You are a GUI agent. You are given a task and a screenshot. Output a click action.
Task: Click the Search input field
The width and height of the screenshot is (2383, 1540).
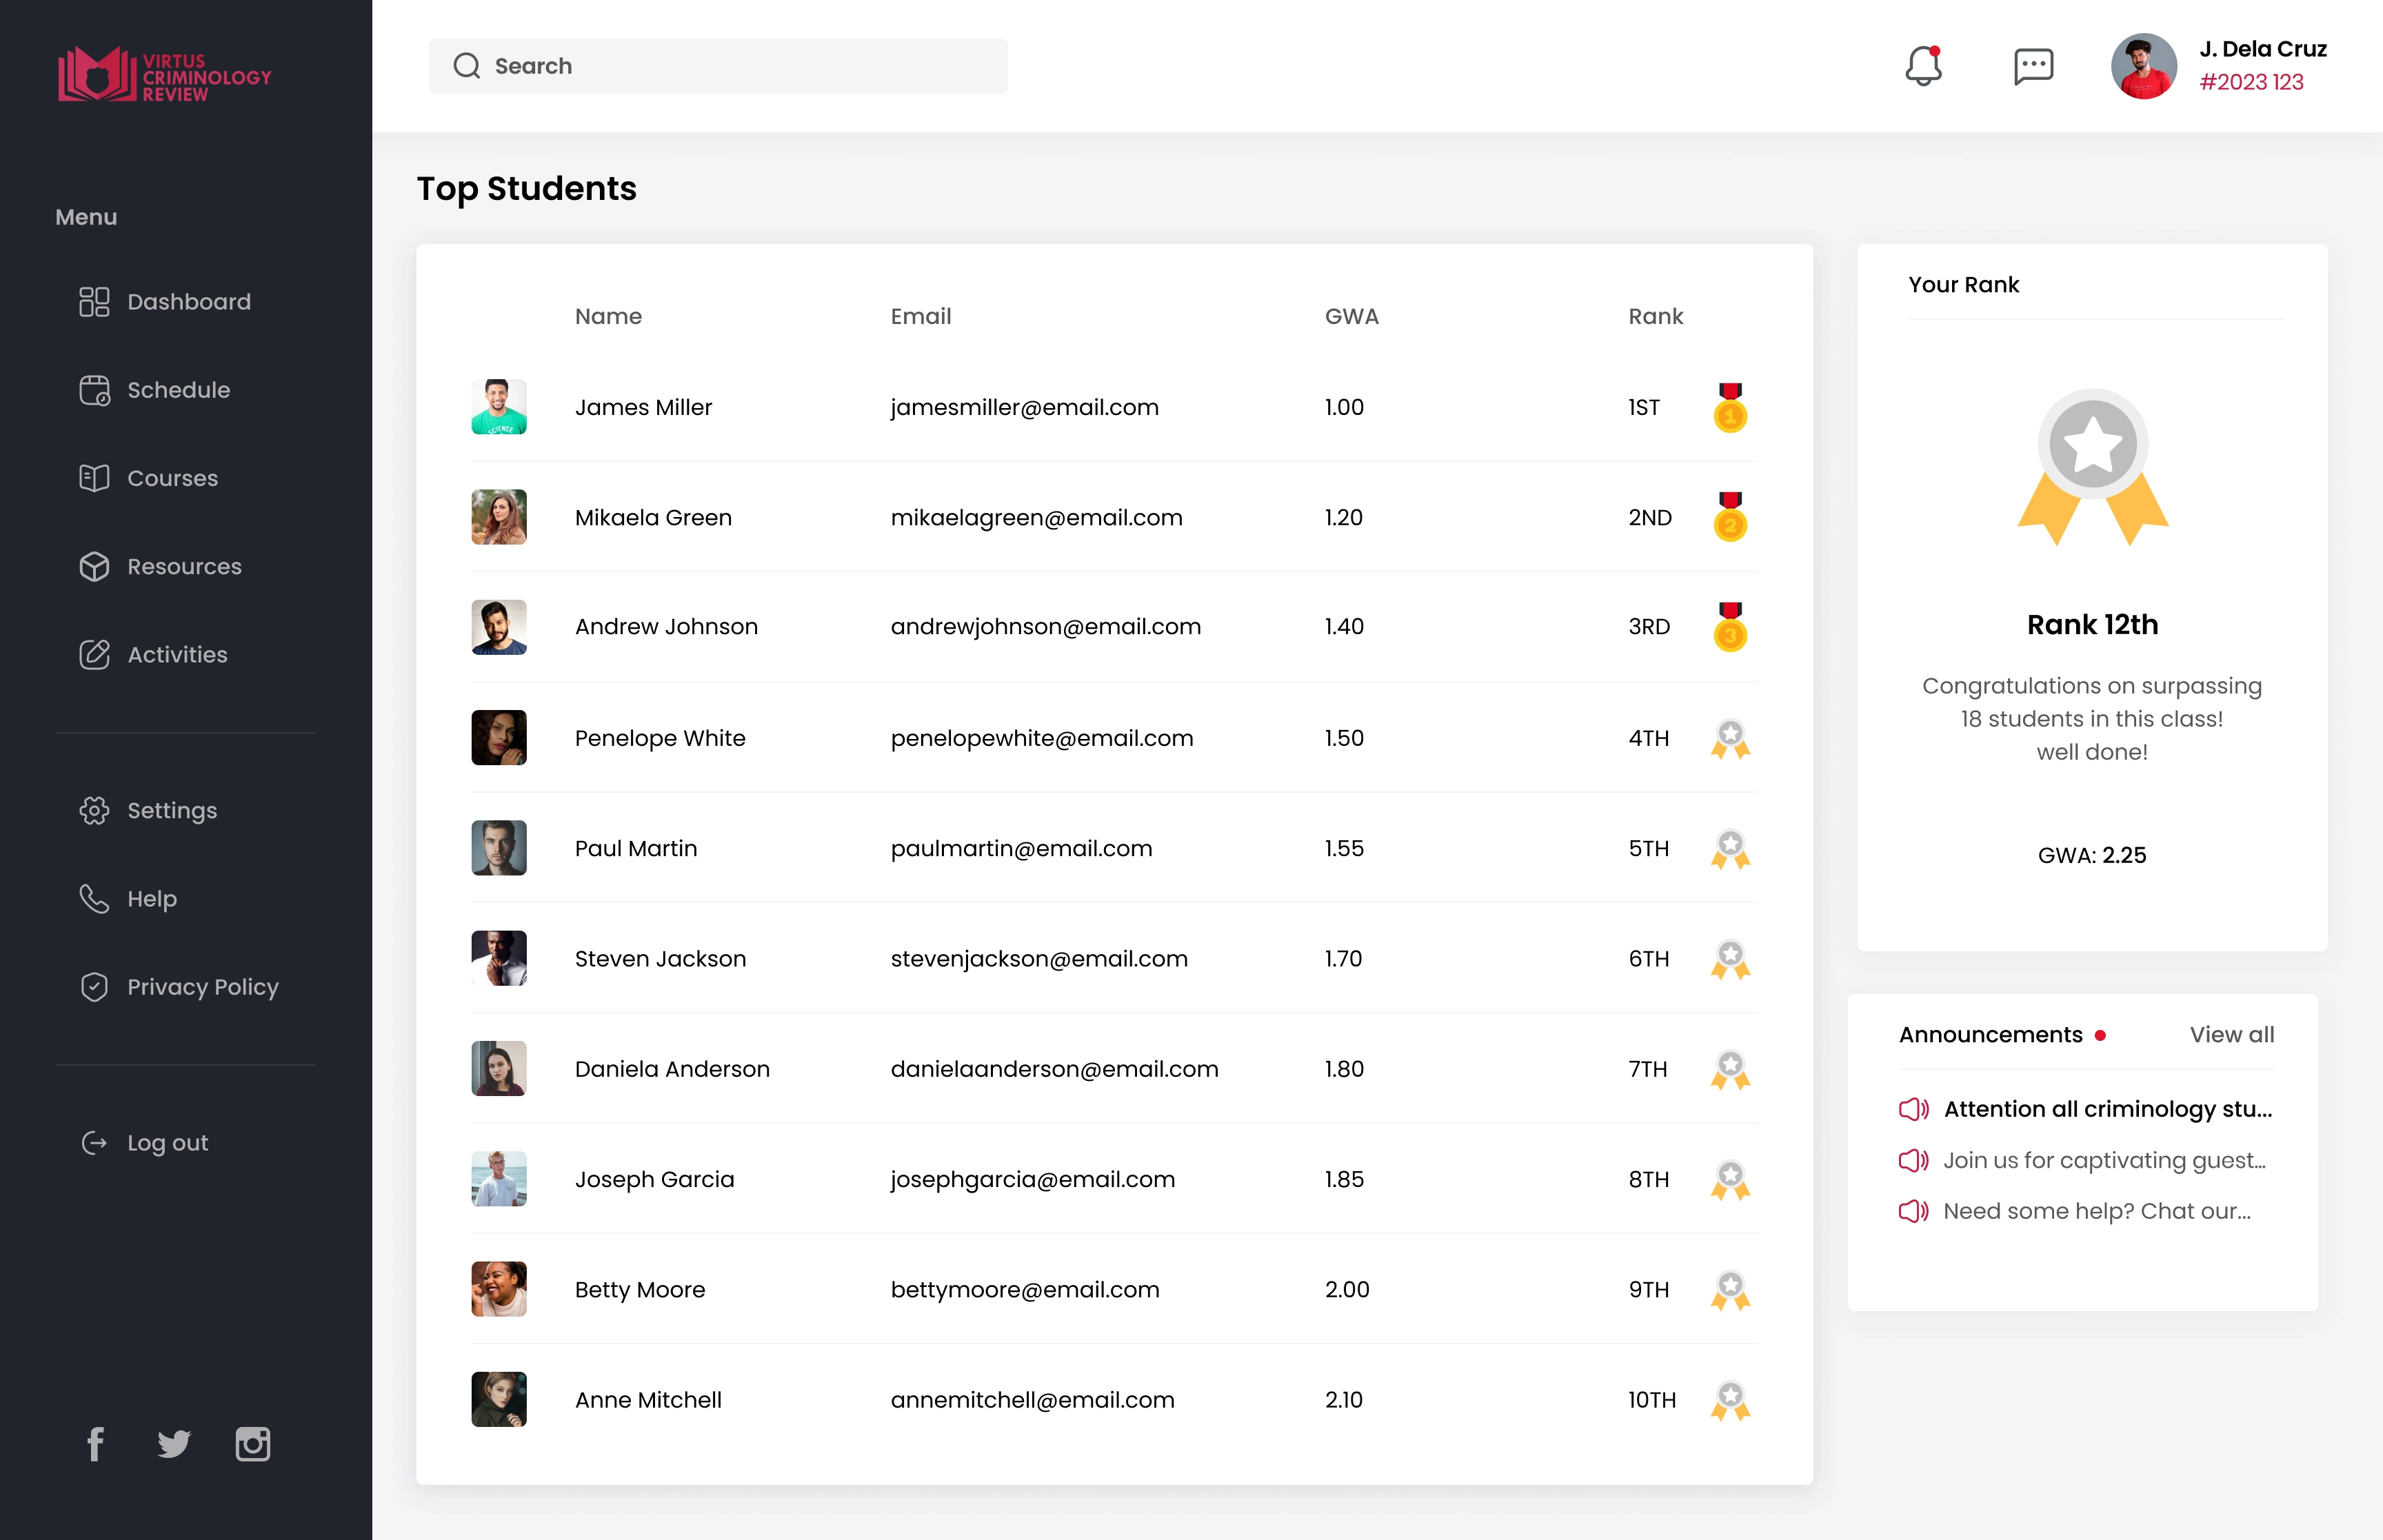click(718, 66)
